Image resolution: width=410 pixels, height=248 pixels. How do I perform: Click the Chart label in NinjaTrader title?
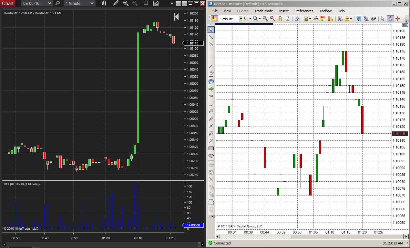click(x=8, y=3)
